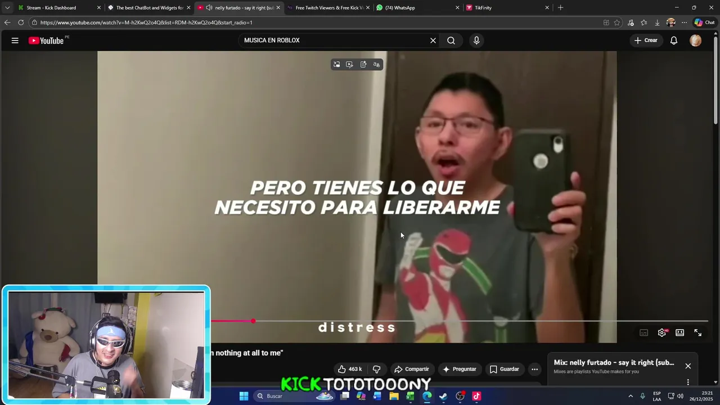Click the translate overlay icon on video
Viewport: 720px width, 405px height.
click(x=377, y=65)
